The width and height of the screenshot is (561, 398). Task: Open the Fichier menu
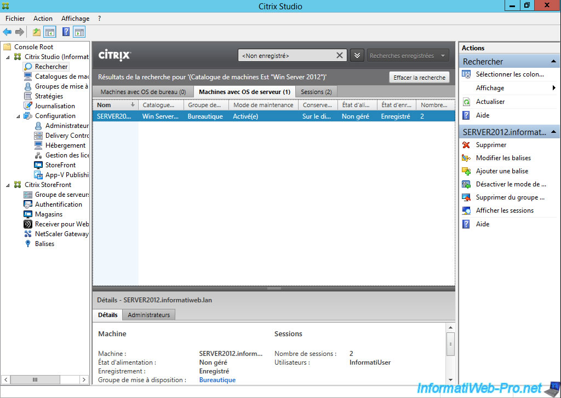point(15,19)
